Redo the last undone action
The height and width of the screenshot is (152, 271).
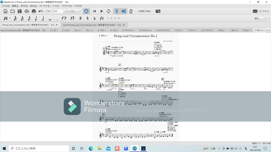tap(48, 11)
